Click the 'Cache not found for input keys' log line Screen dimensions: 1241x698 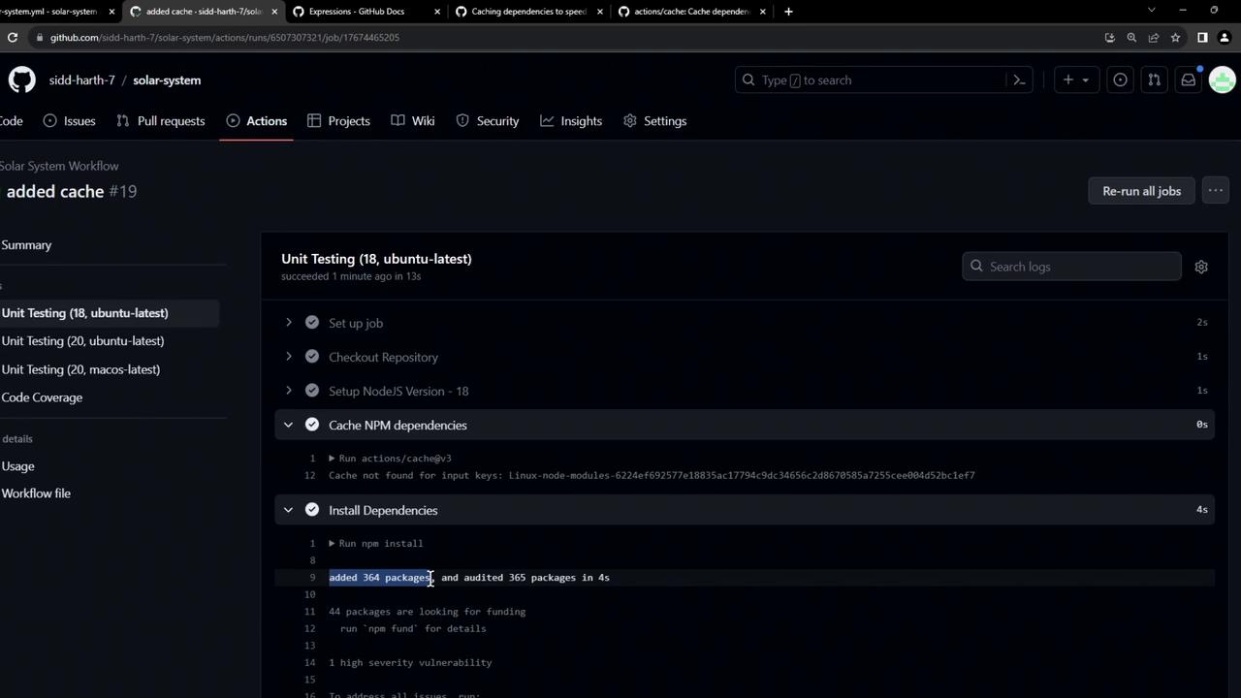tap(652, 476)
